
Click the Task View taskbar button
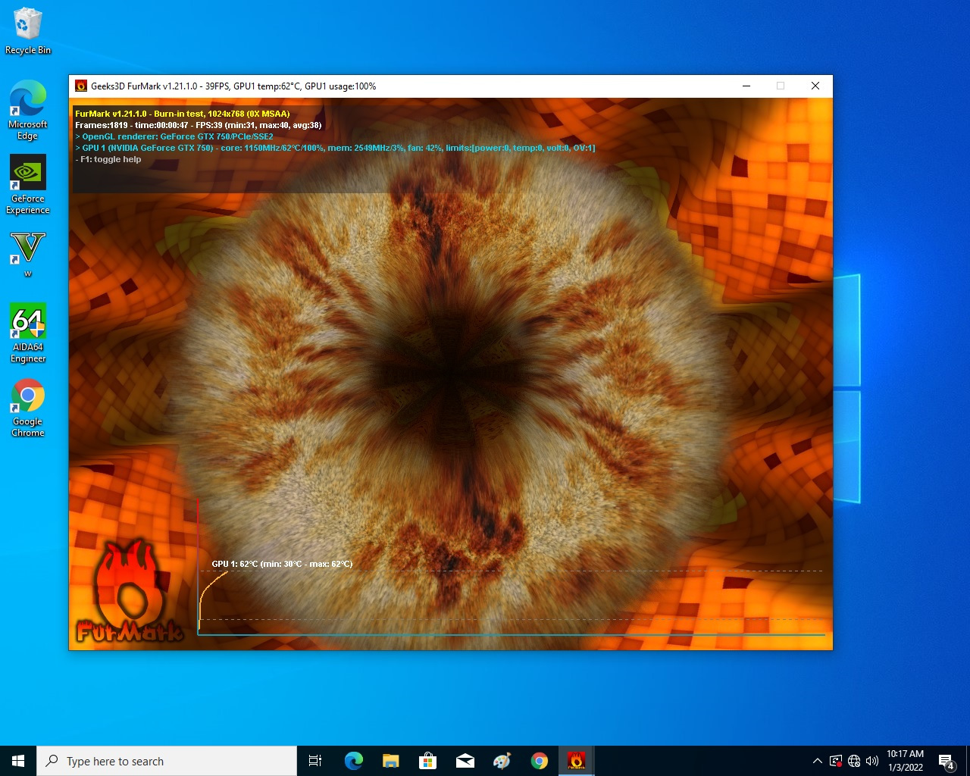(x=315, y=761)
